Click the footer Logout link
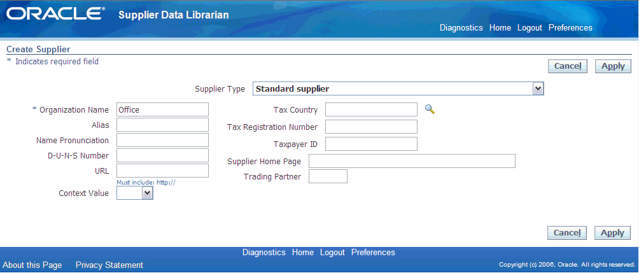This screenshot has width=639, height=273. [332, 252]
